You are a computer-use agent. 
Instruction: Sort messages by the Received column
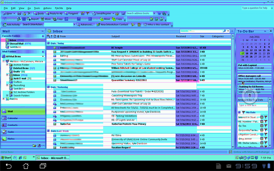pyautogui.click(x=187, y=36)
